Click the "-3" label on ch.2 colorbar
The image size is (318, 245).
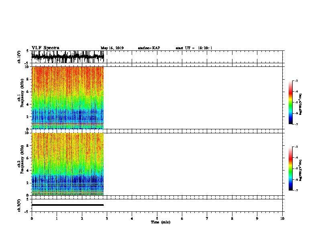[x=296, y=147]
